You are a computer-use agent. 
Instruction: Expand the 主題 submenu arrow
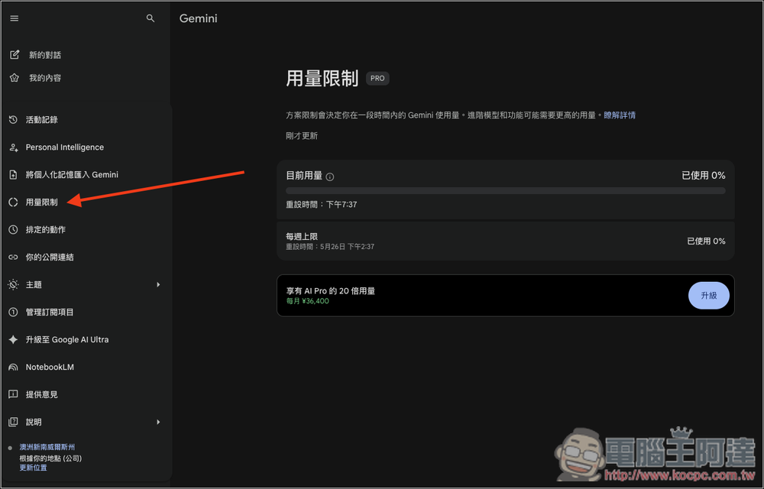click(158, 284)
